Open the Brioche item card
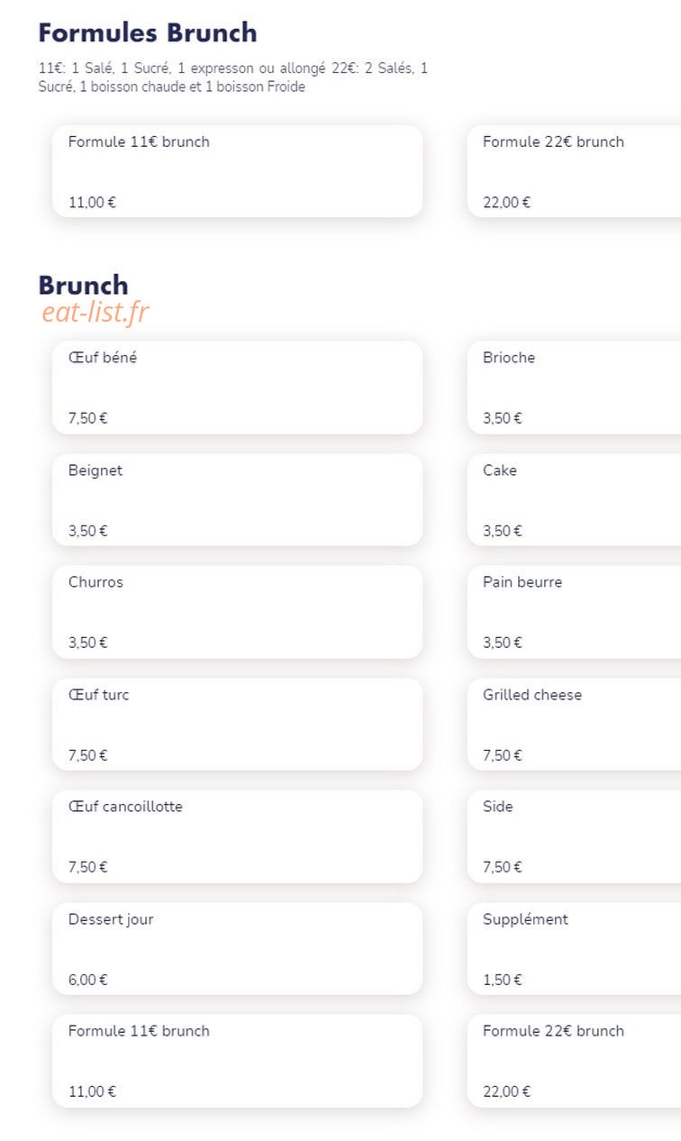 [574, 388]
